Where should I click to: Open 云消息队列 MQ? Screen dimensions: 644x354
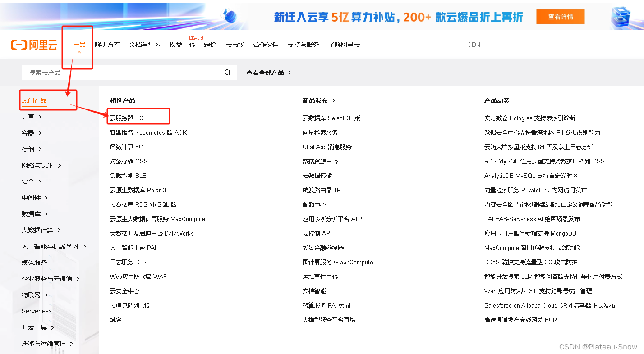pos(130,305)
